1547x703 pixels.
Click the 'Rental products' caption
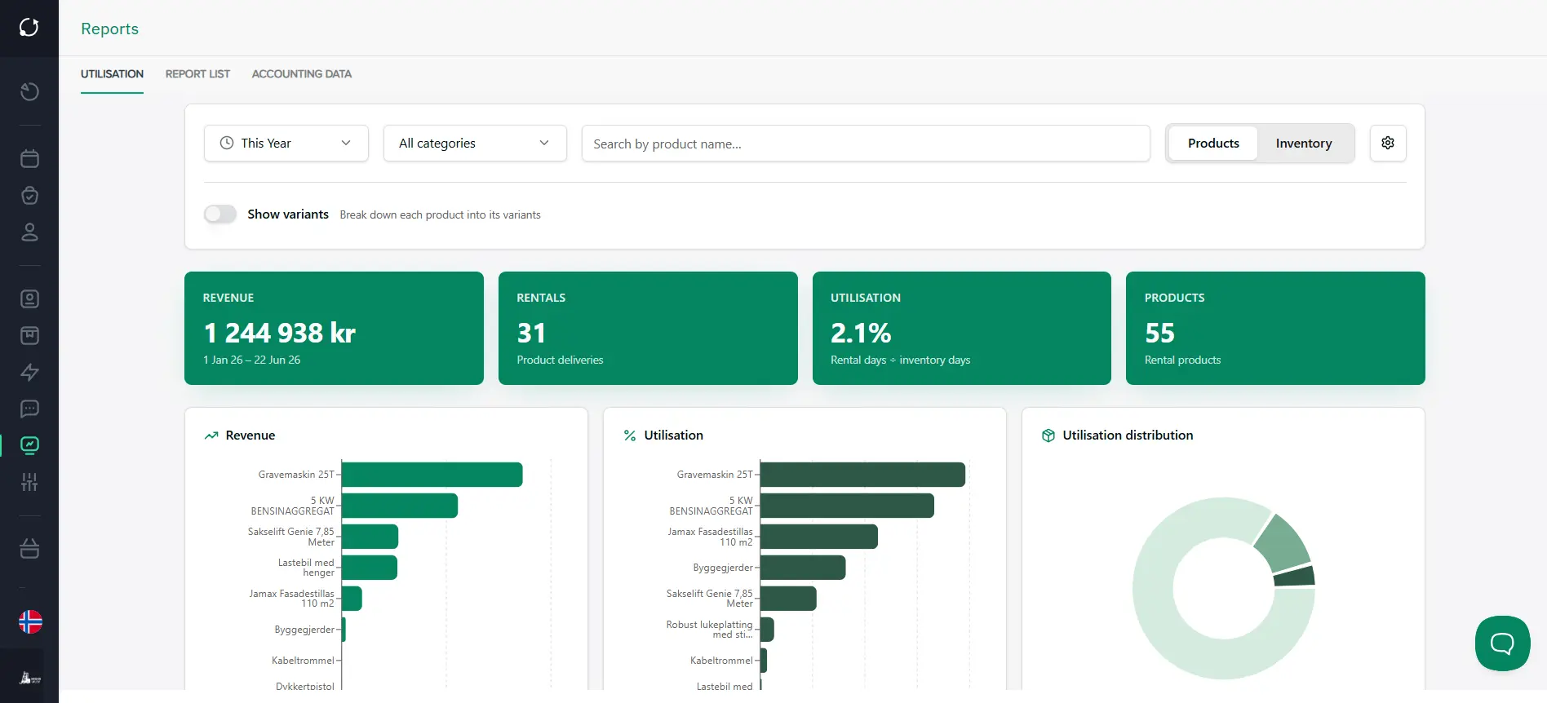point(1182,360)
